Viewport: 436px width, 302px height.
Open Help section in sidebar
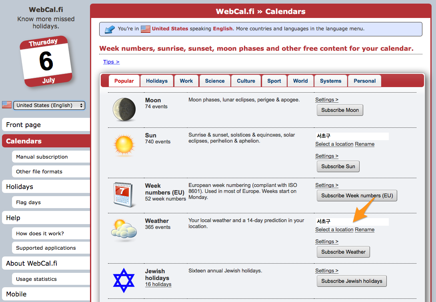[46, 218]
